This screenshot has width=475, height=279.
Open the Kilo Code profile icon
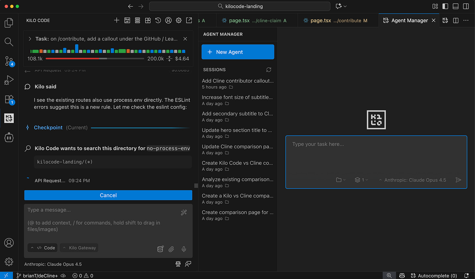coord(168,20)
